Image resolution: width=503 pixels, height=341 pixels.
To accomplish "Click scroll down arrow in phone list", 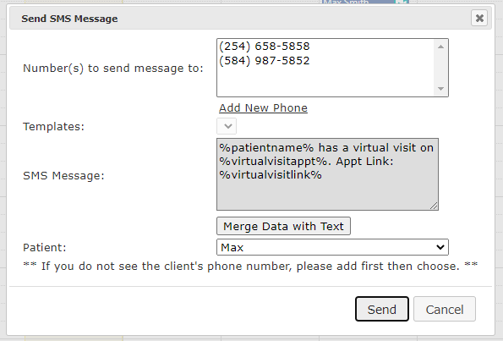I will tap(440, 89).
